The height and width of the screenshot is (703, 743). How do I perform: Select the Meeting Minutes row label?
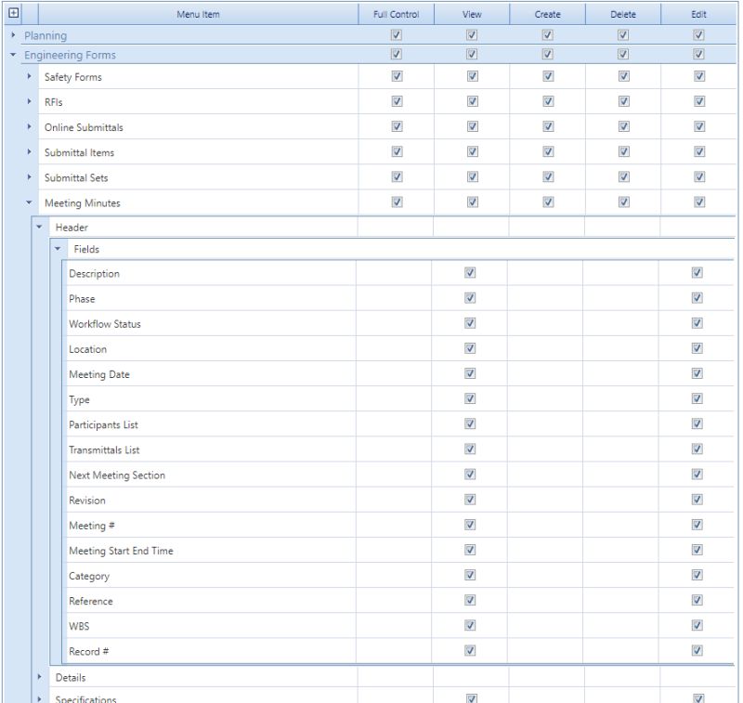(x=83, y=202)
